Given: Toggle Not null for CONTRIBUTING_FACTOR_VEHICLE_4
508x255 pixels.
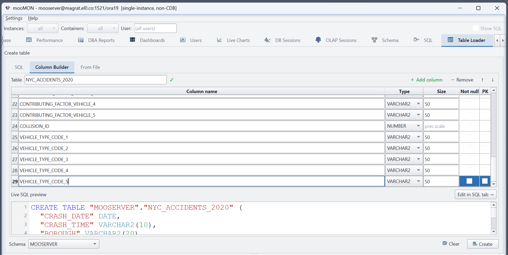Looking at the screenshot, I should click(x=469, y=104).
